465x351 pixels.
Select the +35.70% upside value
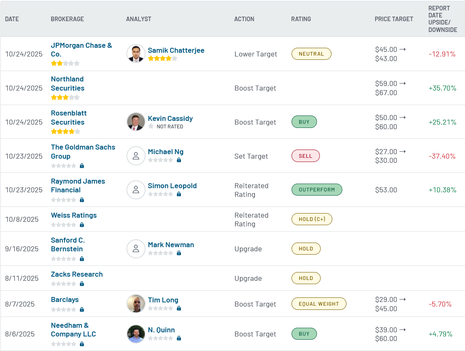point(442,88)
